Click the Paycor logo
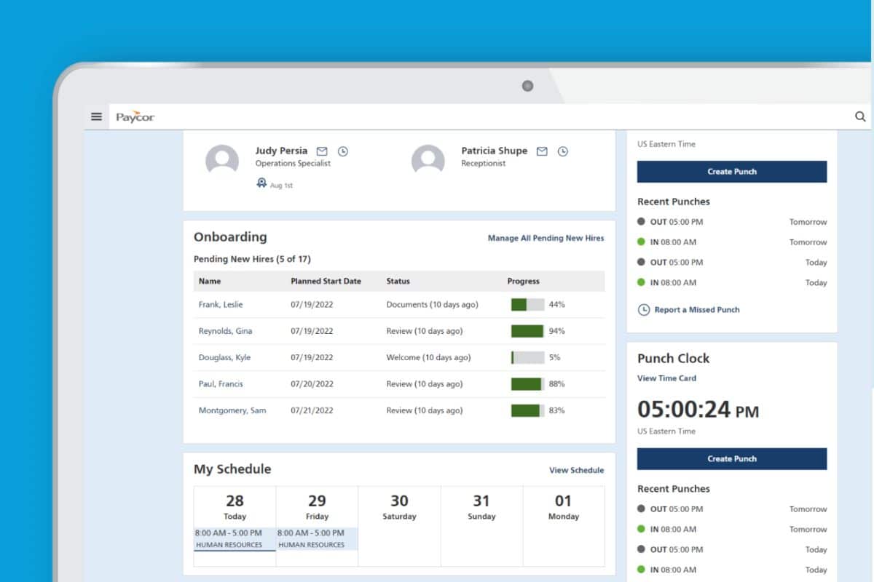Viewport: 874px width, 582px height. click(135, 116)
